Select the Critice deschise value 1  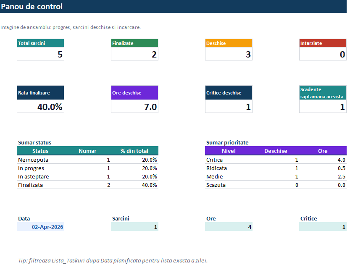(229, 106)
